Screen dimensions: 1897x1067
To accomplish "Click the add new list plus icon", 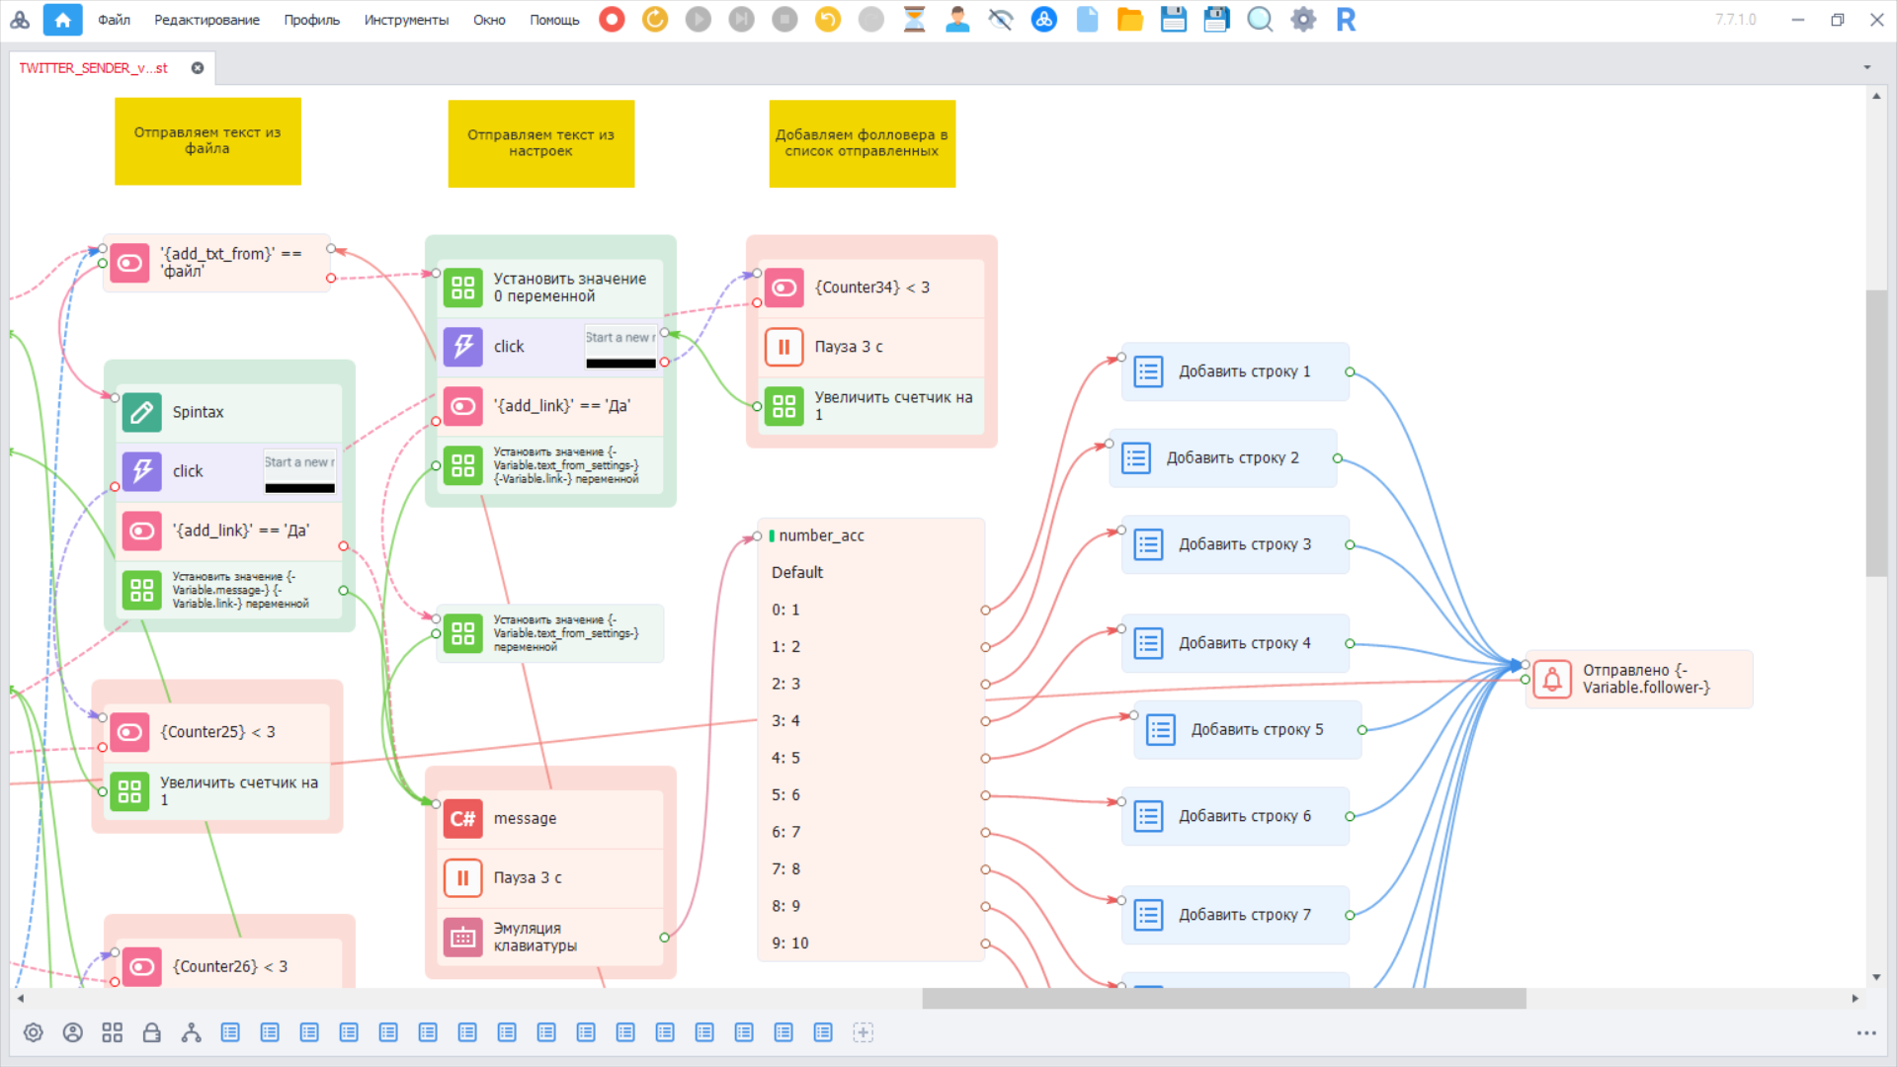I will click(x=863, y=1032).
